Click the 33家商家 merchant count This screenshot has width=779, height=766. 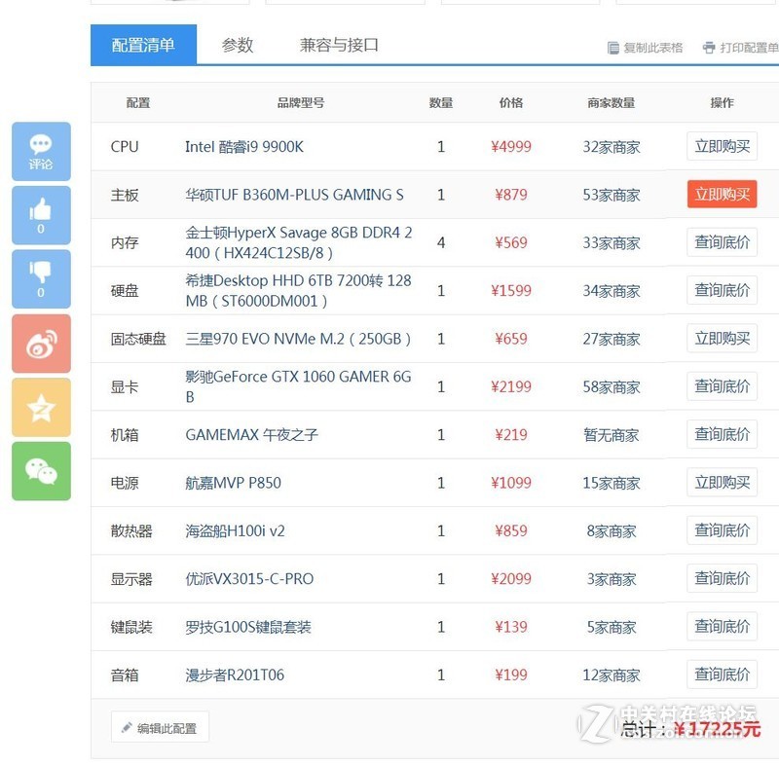point(612,242)
